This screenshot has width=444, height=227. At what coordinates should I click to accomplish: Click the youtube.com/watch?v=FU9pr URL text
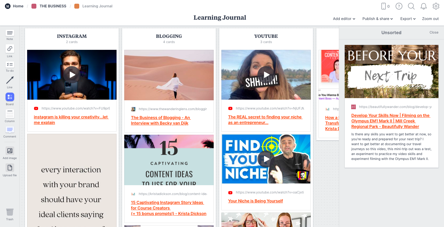(76, 109)
